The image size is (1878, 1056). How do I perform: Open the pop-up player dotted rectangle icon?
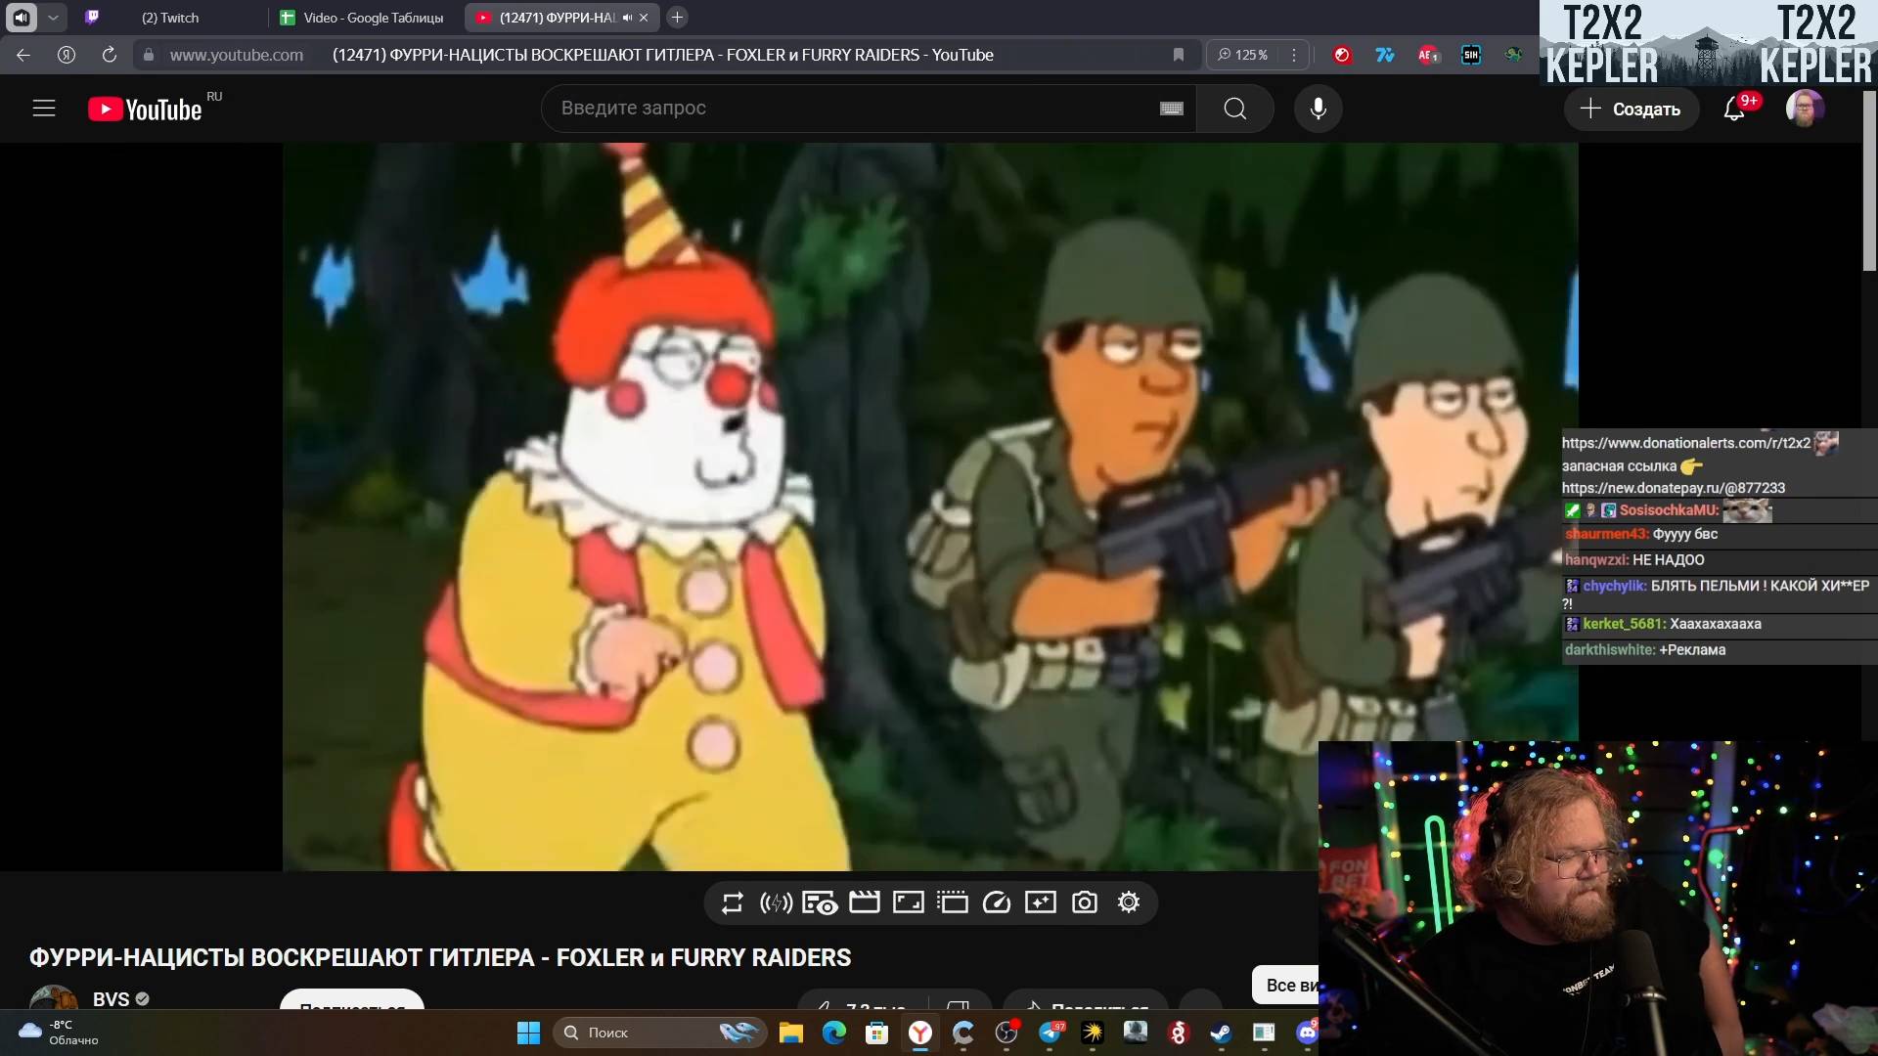(953, 902)
